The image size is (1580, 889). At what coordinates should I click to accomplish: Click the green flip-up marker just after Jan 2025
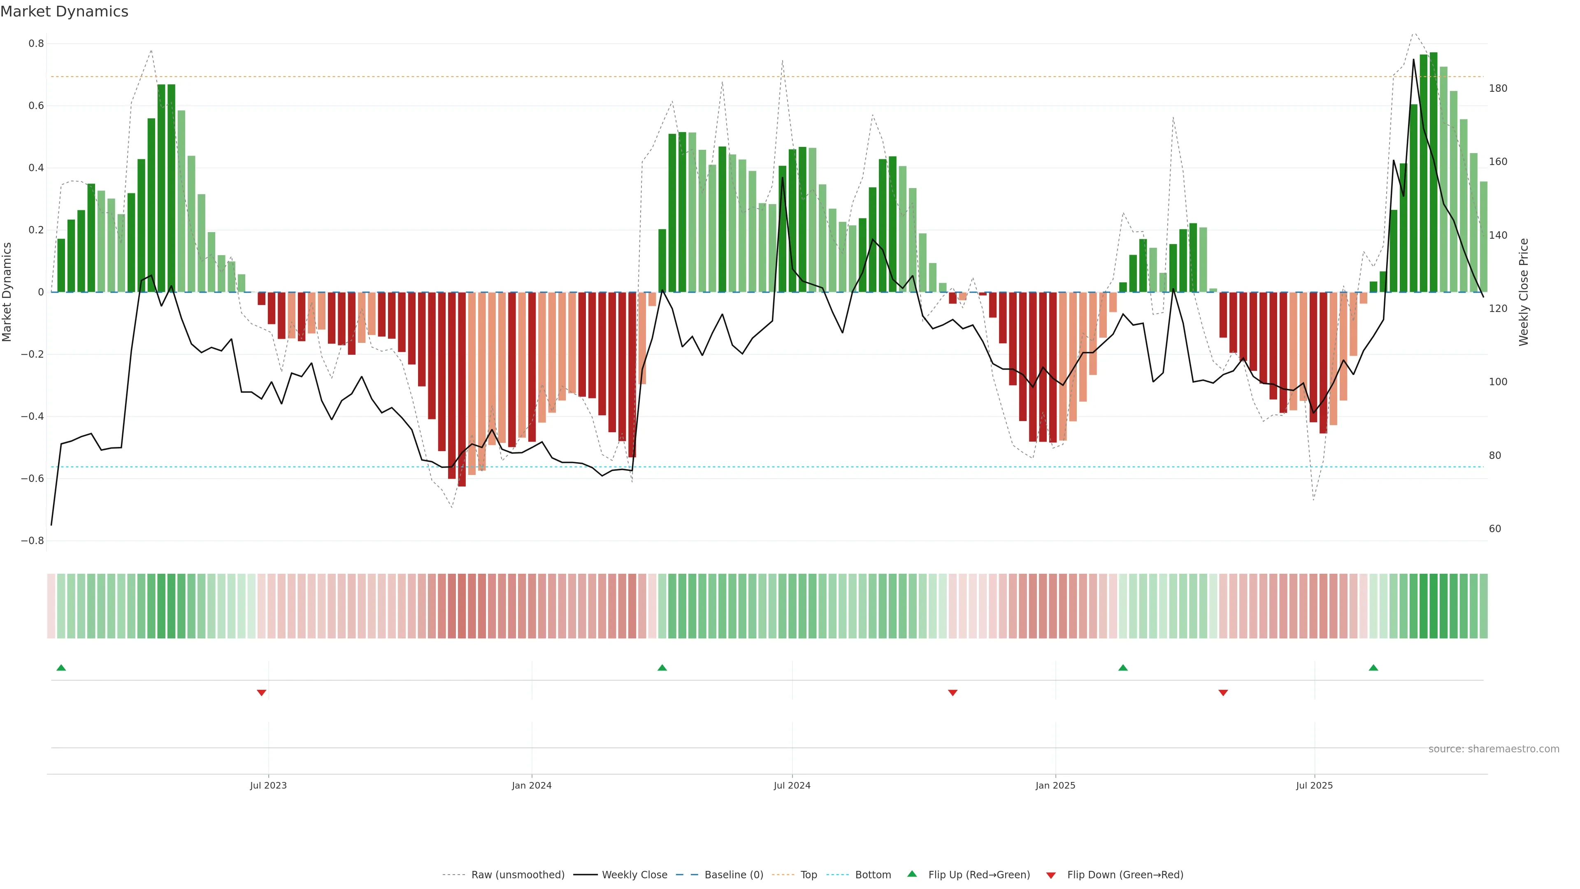click(1122, 668)
